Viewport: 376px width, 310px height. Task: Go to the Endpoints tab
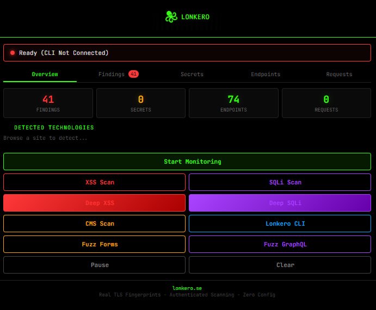click(266, 74)
